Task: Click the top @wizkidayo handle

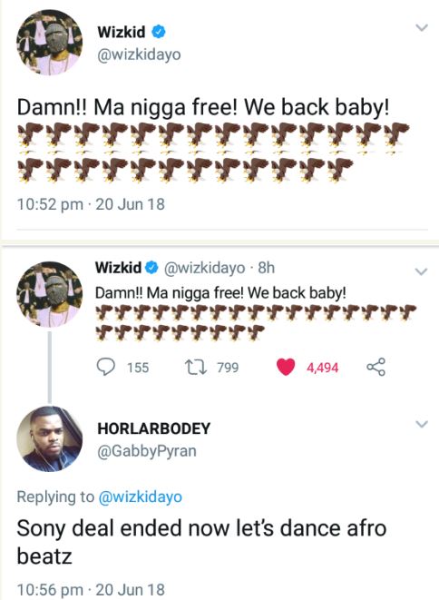Action: coord(139,54)
